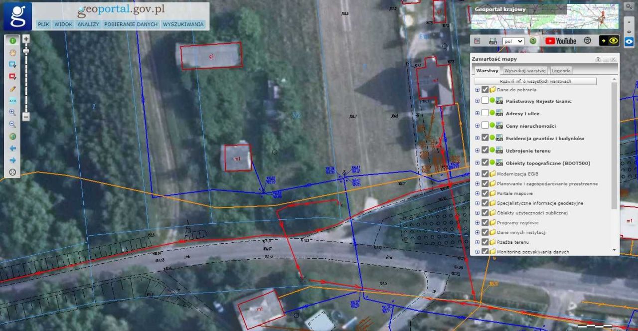Screen dimensions: 638x331
Task: Click the minus zoom button
Action: [26, 117]
